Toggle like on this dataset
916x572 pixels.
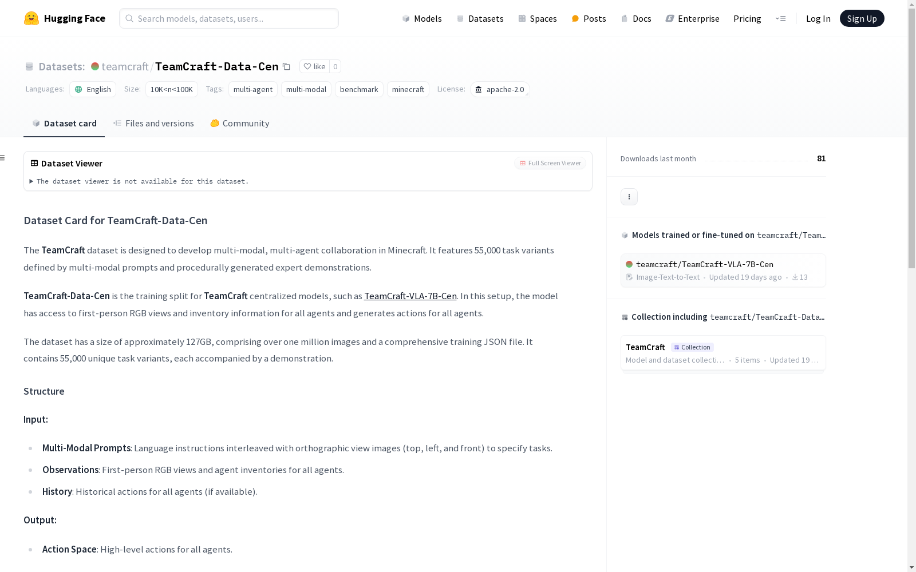314,66
